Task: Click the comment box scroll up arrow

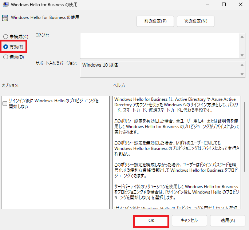Action: pyautogui.click(x=242, y=37)
